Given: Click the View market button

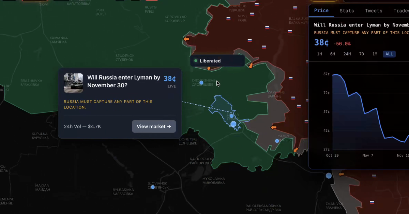Looking at the screenshot, I should pos(154,126).
